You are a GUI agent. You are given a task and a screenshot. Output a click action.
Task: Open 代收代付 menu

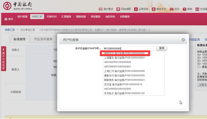52,16
